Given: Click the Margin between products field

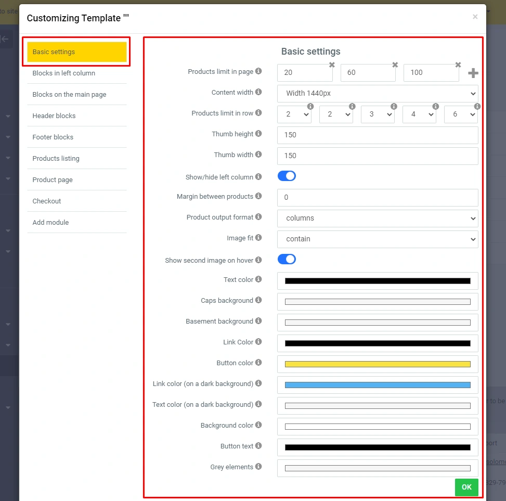Looking at the screenshot, I should (378, 198).
